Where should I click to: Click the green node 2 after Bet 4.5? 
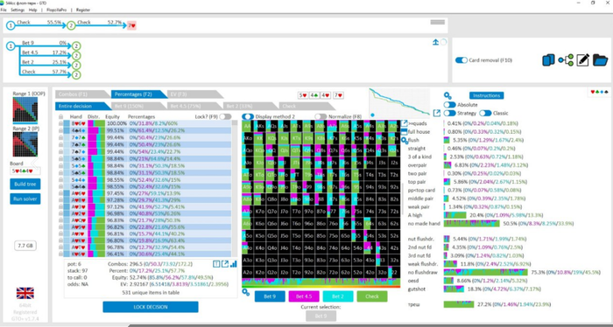[x=76, y=56]
